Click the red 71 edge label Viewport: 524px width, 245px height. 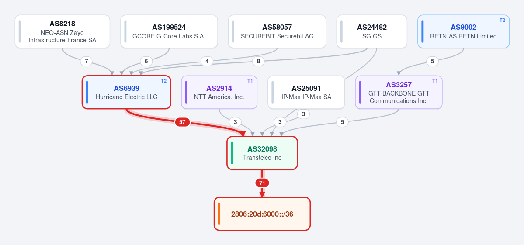(262, 183)
